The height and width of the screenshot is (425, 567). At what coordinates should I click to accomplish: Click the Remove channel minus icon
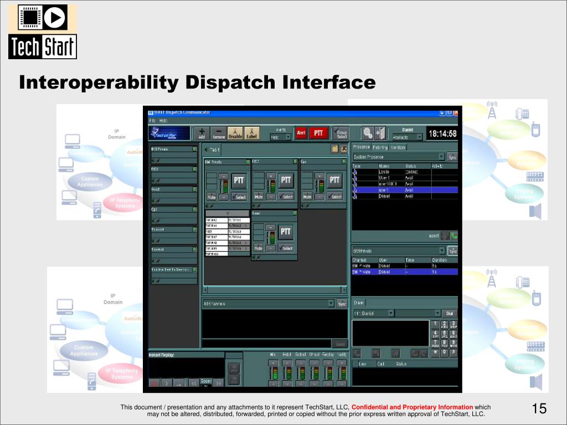pos(218,133)
